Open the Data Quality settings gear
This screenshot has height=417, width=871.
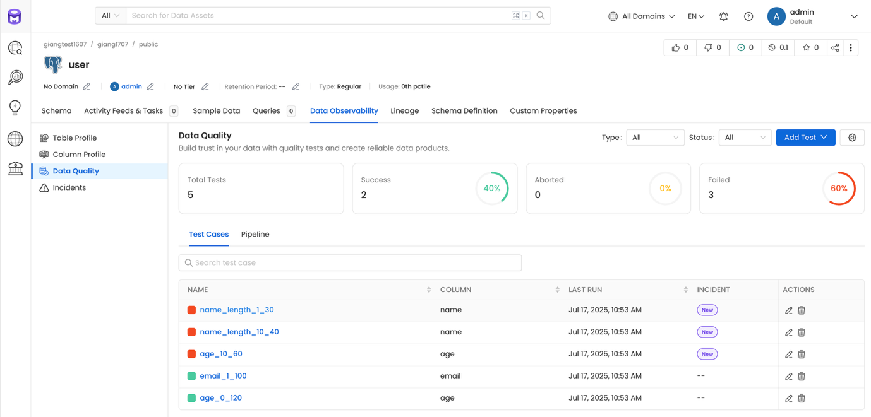click(852, 138)
